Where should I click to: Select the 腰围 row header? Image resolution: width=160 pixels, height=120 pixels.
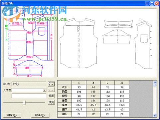click(x=65, y=96)
